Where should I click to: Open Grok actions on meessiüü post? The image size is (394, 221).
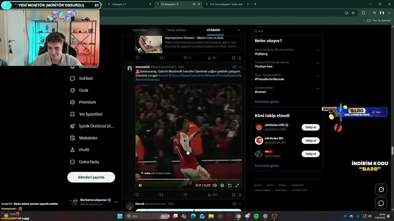pos(234,67)
